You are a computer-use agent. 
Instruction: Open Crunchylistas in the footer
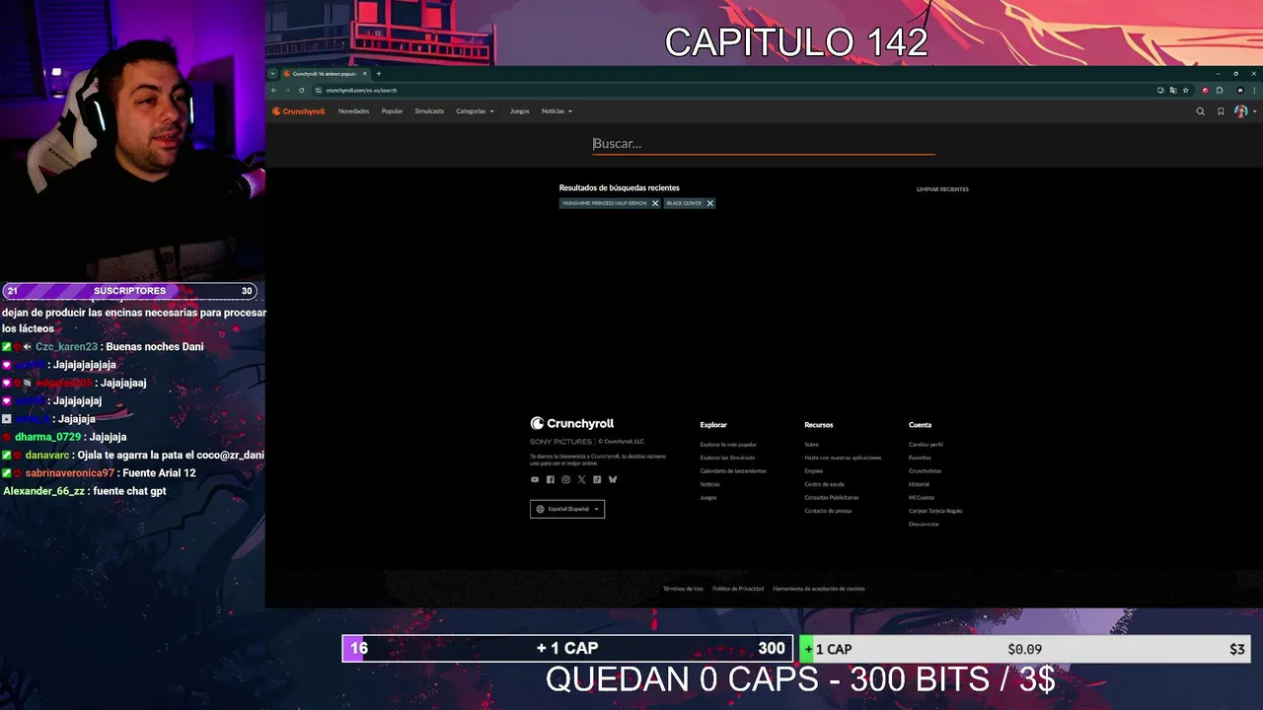[925, 471]
